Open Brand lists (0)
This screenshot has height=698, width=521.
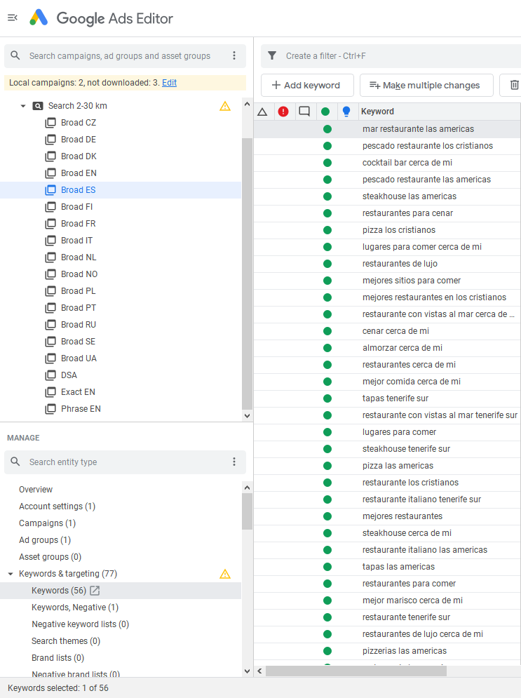click(x=57, y=658)
